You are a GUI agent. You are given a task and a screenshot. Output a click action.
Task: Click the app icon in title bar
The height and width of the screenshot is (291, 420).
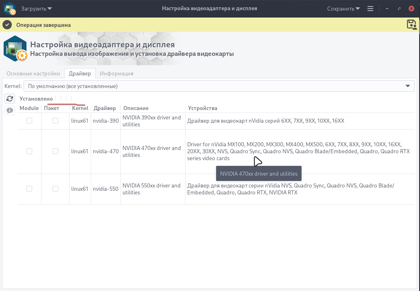pyautogui.click(x=10, y=9)
